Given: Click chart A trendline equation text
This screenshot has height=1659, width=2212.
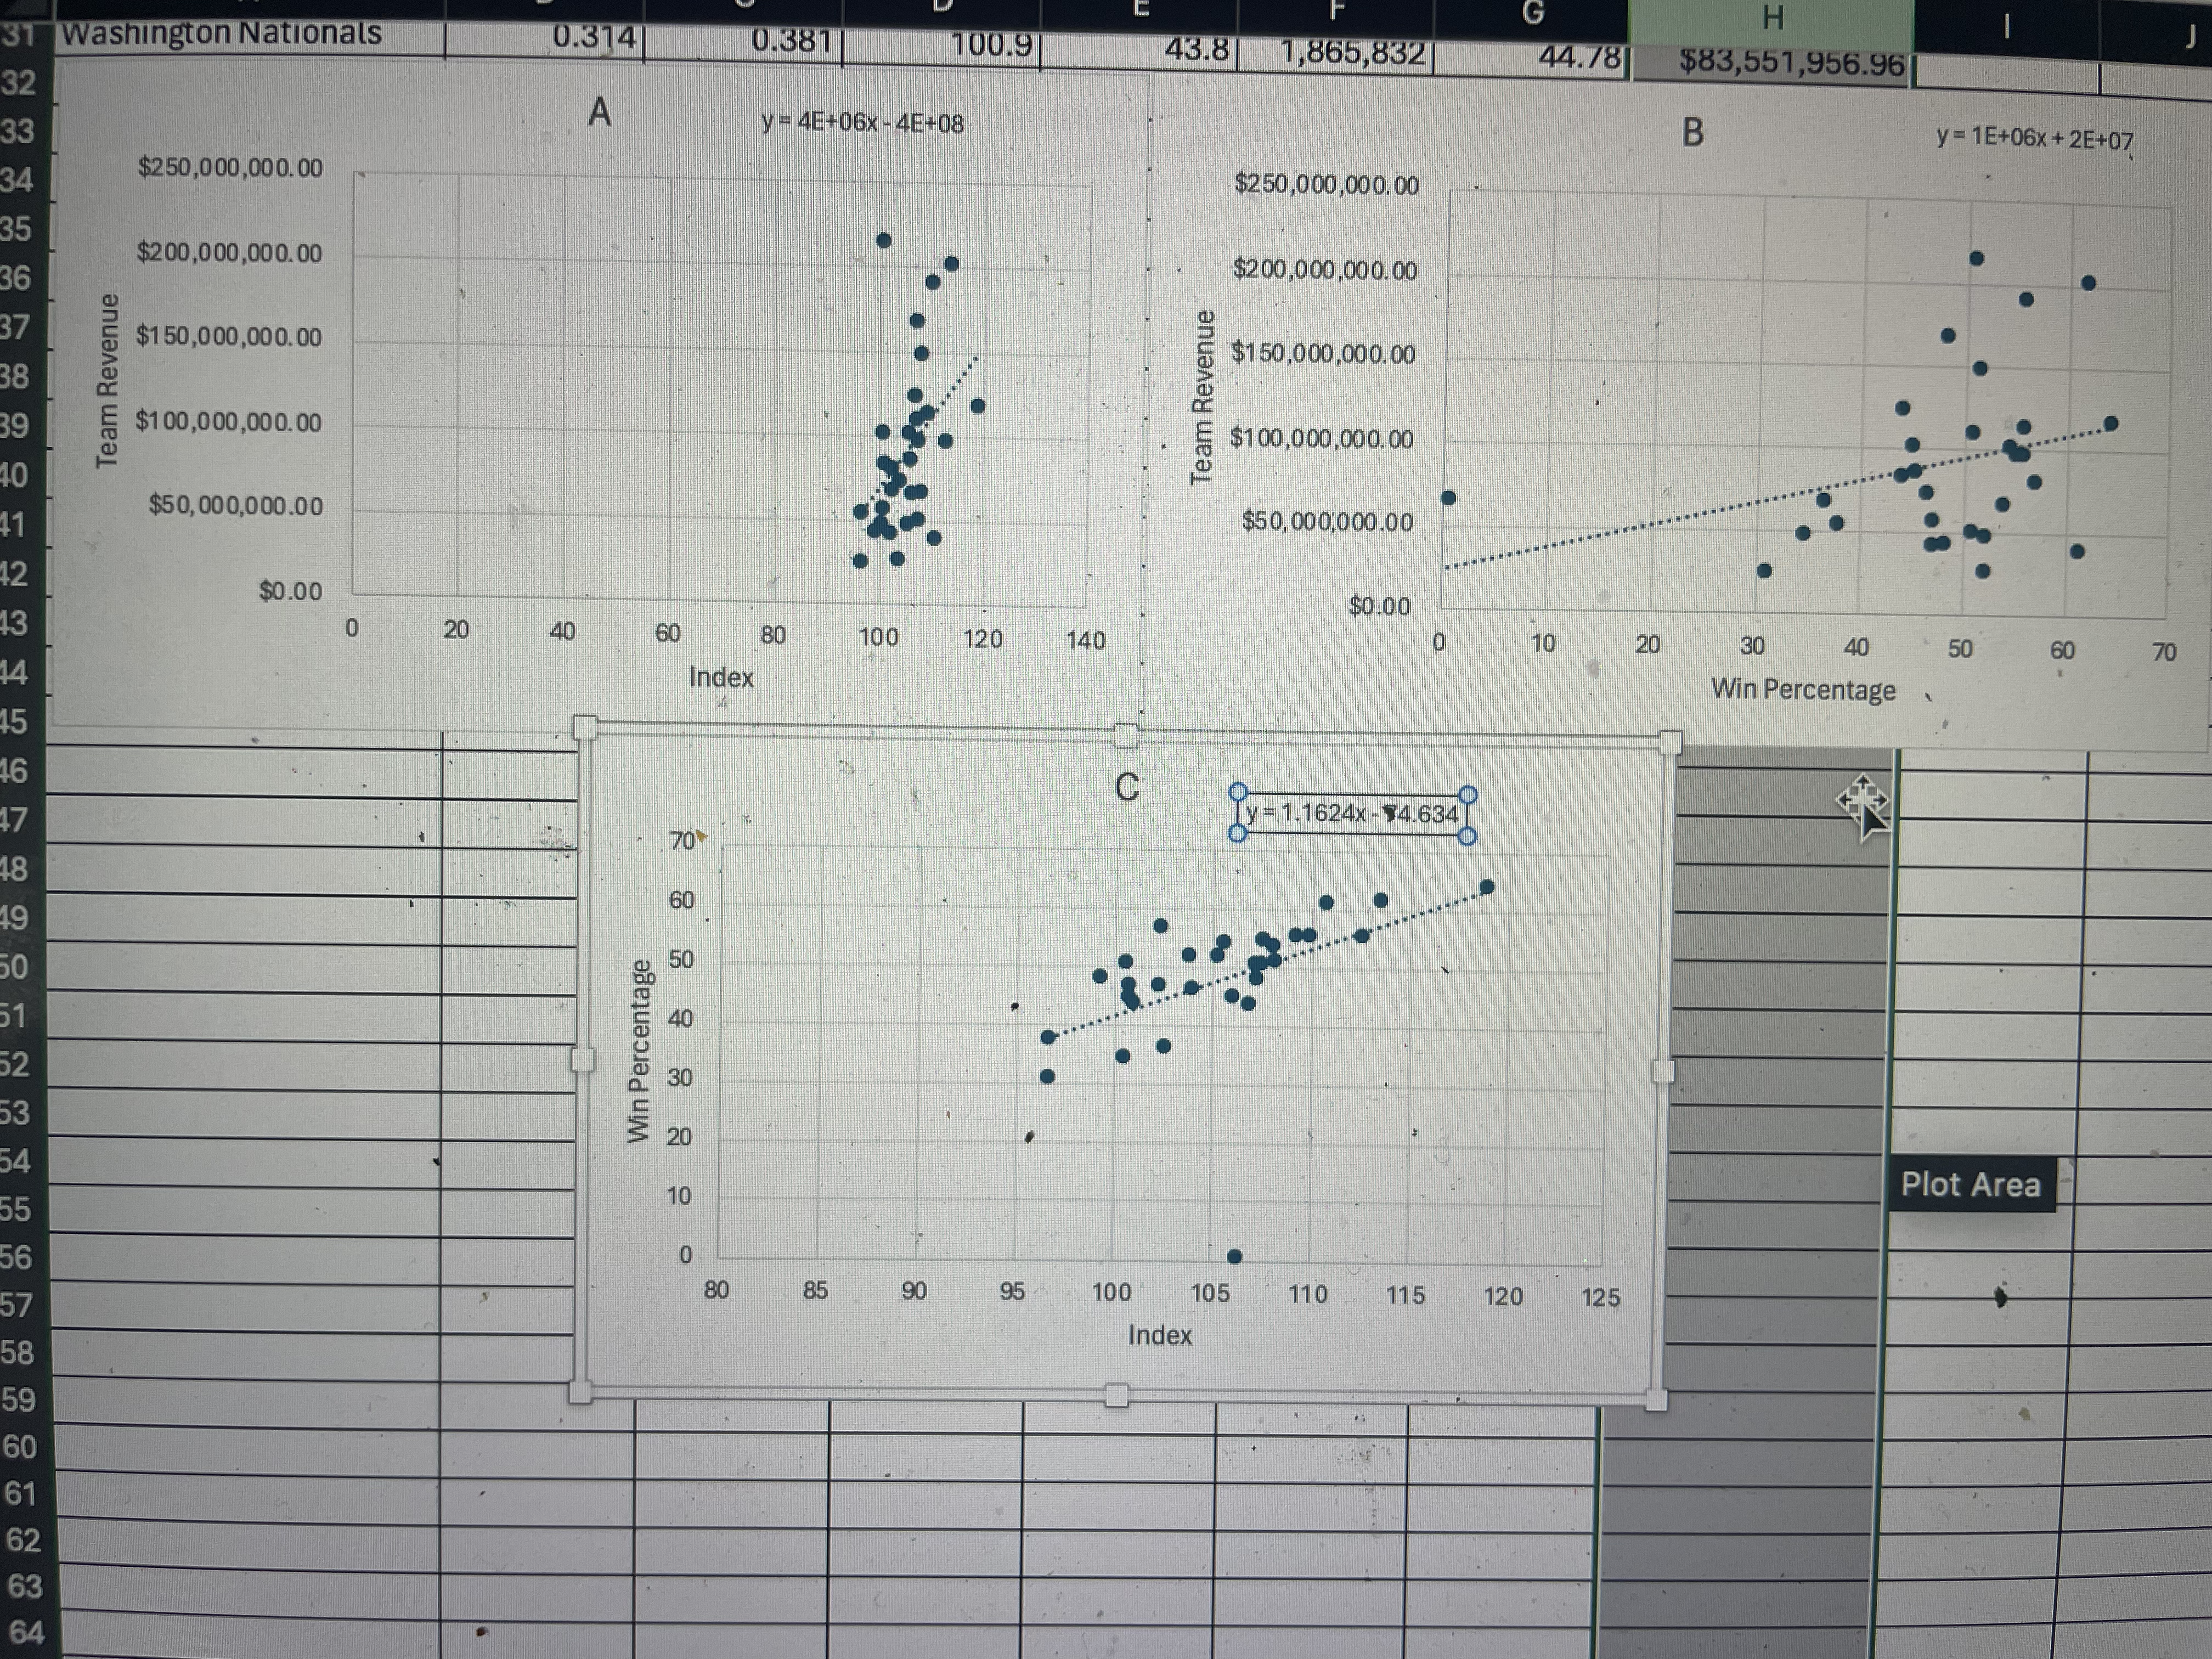Looking at the screenshot, I should coord(862,123).
